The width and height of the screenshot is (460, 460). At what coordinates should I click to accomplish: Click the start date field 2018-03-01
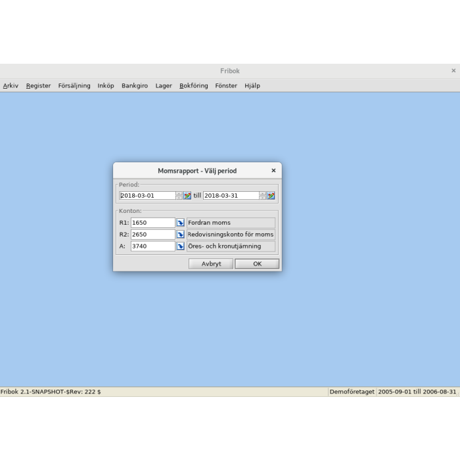click(147, 196)
